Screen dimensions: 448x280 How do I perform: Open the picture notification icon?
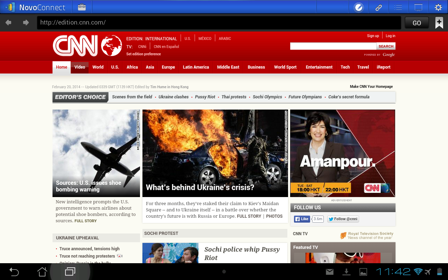(x=363, y=272)
